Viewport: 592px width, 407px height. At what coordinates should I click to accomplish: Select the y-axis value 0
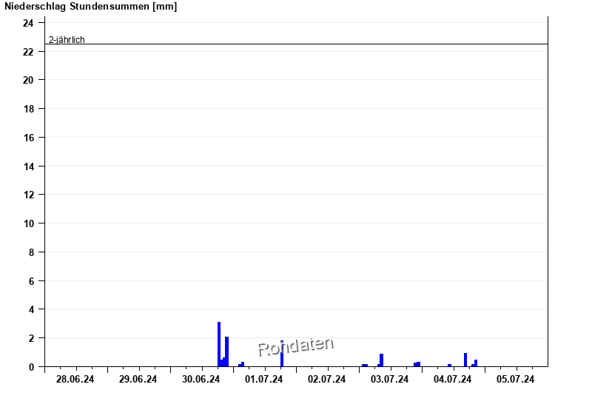click(x=30, y=367)
